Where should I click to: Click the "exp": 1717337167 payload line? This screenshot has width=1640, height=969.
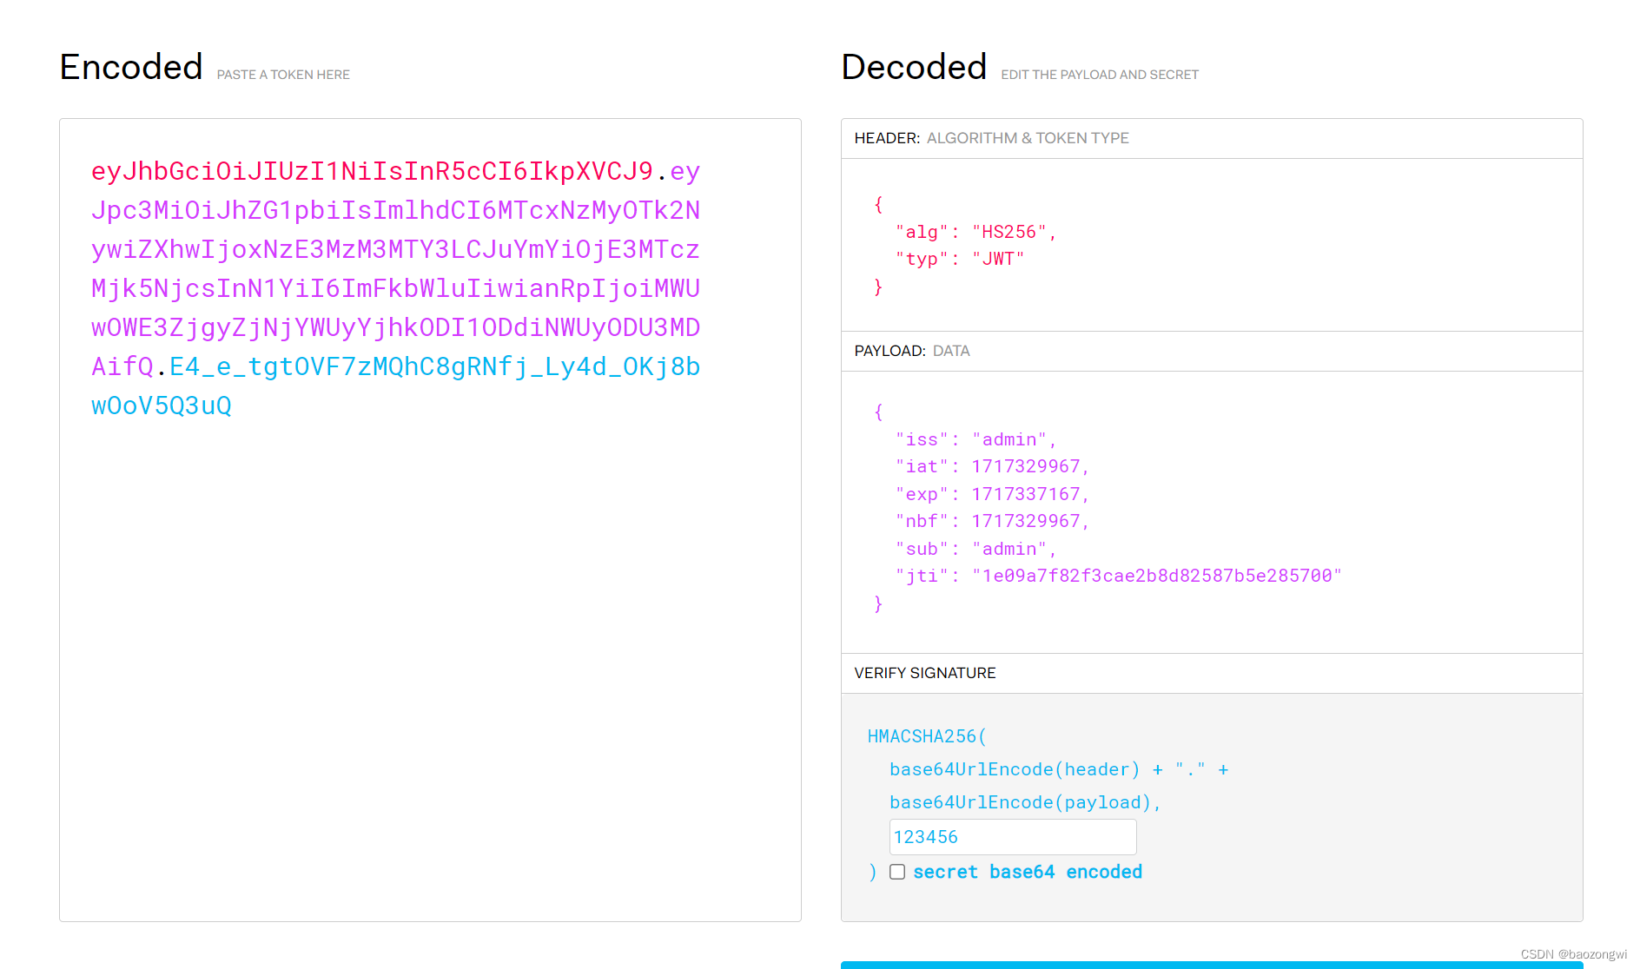[x=993, y=494]
